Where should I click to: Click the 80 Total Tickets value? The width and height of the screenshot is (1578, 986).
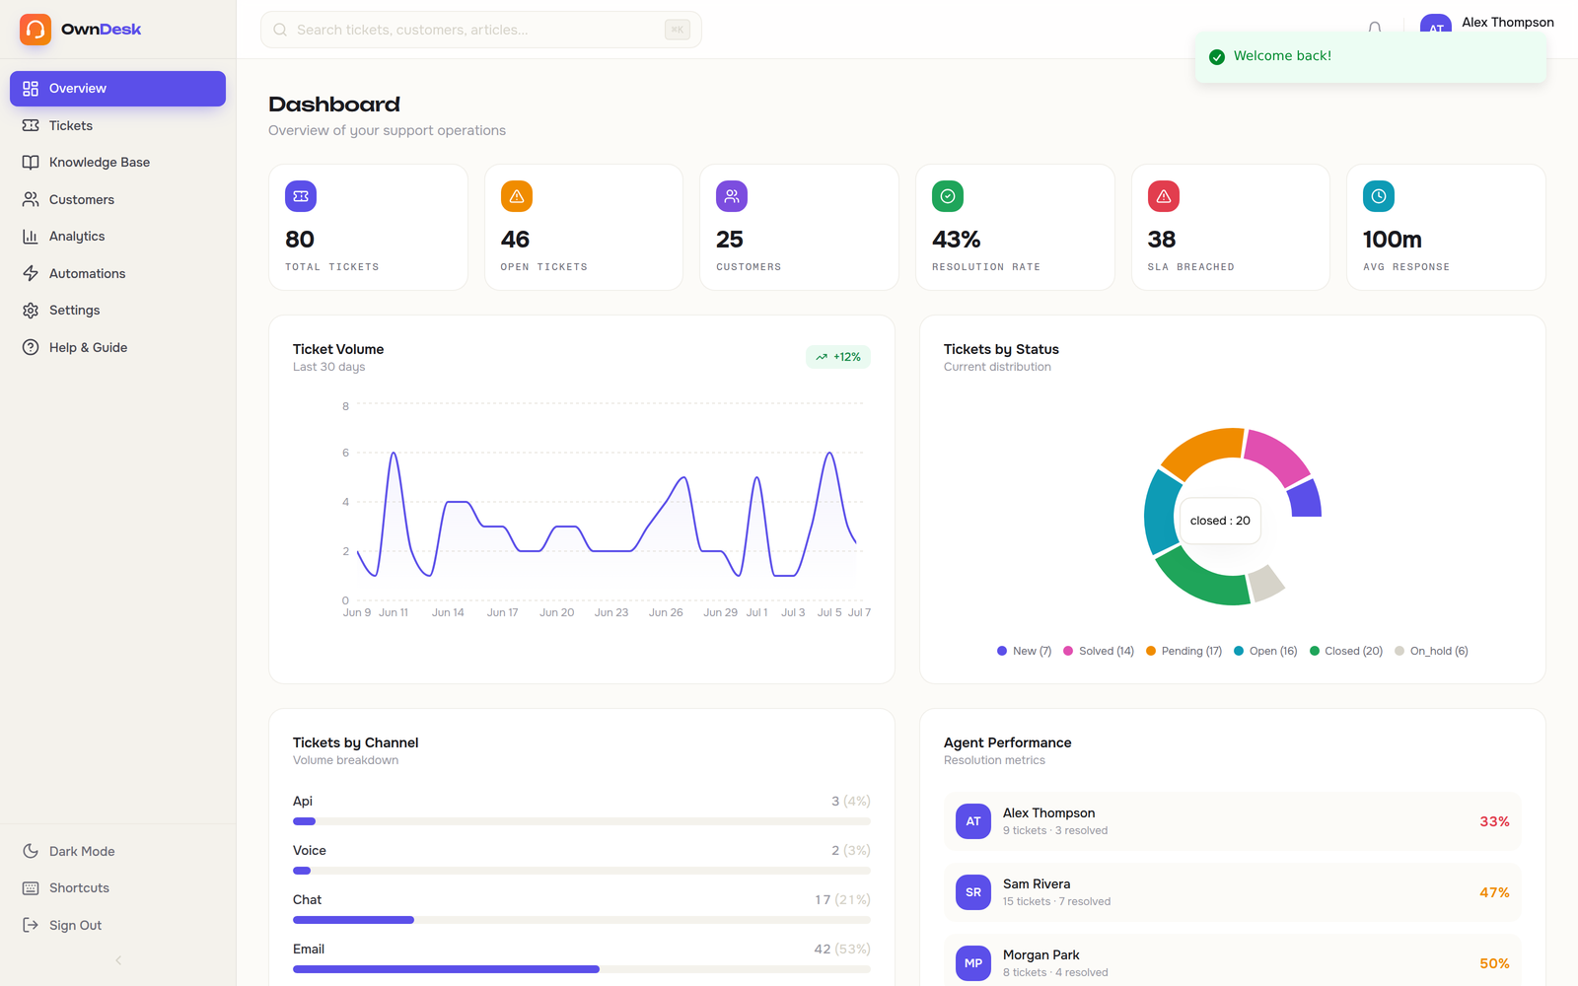(300, 240)
